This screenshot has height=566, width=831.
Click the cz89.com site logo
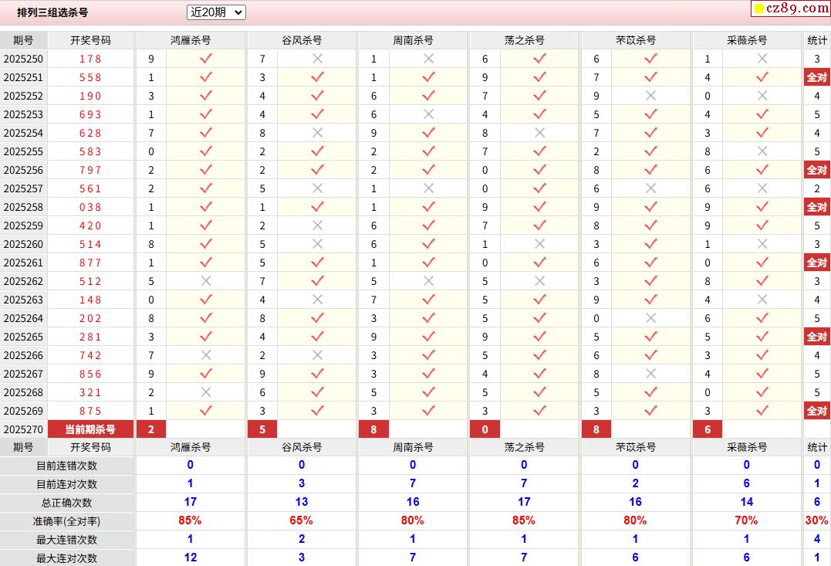click(790, 8)
